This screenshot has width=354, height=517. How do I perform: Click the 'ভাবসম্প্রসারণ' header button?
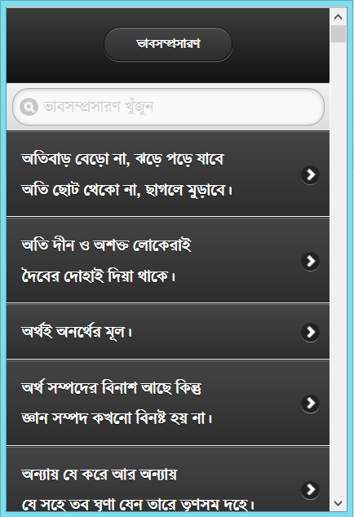168,44
